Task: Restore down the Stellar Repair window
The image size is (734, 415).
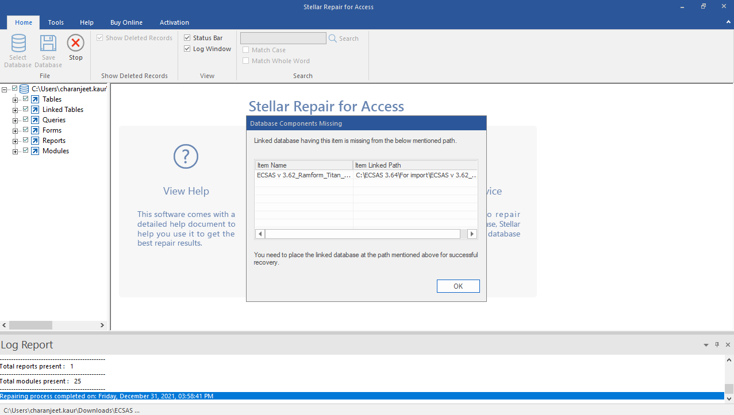Action: point(703,6)
